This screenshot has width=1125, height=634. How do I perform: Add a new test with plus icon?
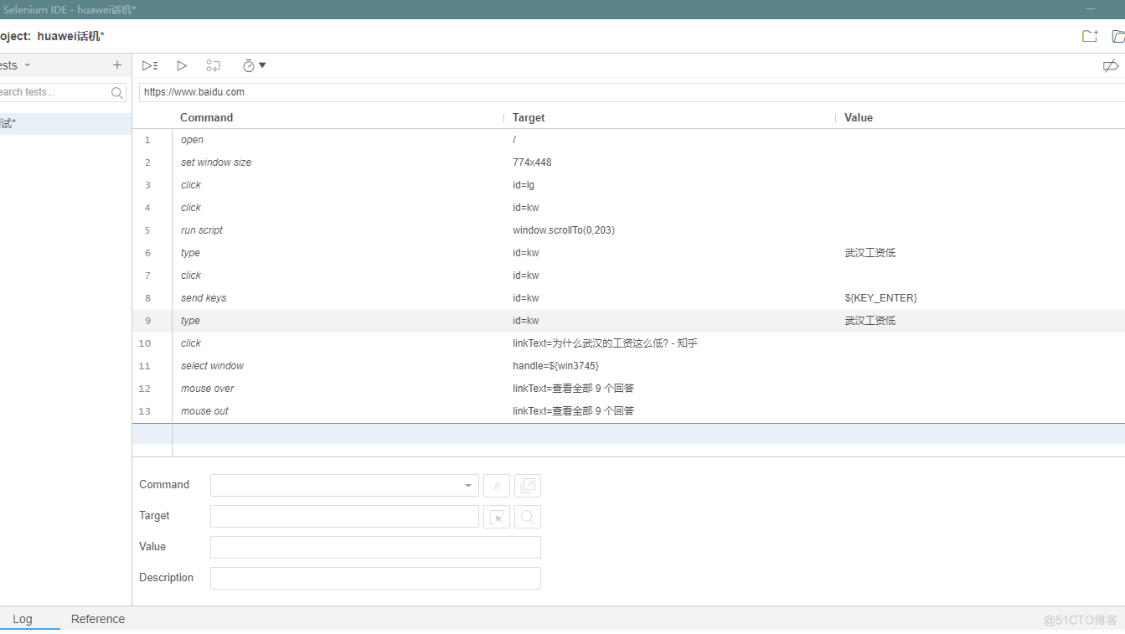(117, 65)
